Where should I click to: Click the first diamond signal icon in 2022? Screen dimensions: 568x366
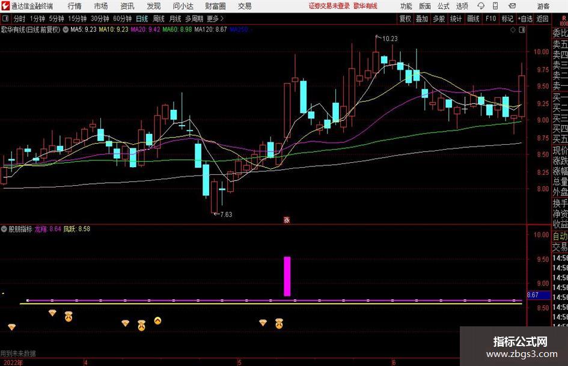[11, 327]
